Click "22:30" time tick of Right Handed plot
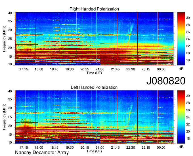Screen dimensions: 193x156 (131, 69)
